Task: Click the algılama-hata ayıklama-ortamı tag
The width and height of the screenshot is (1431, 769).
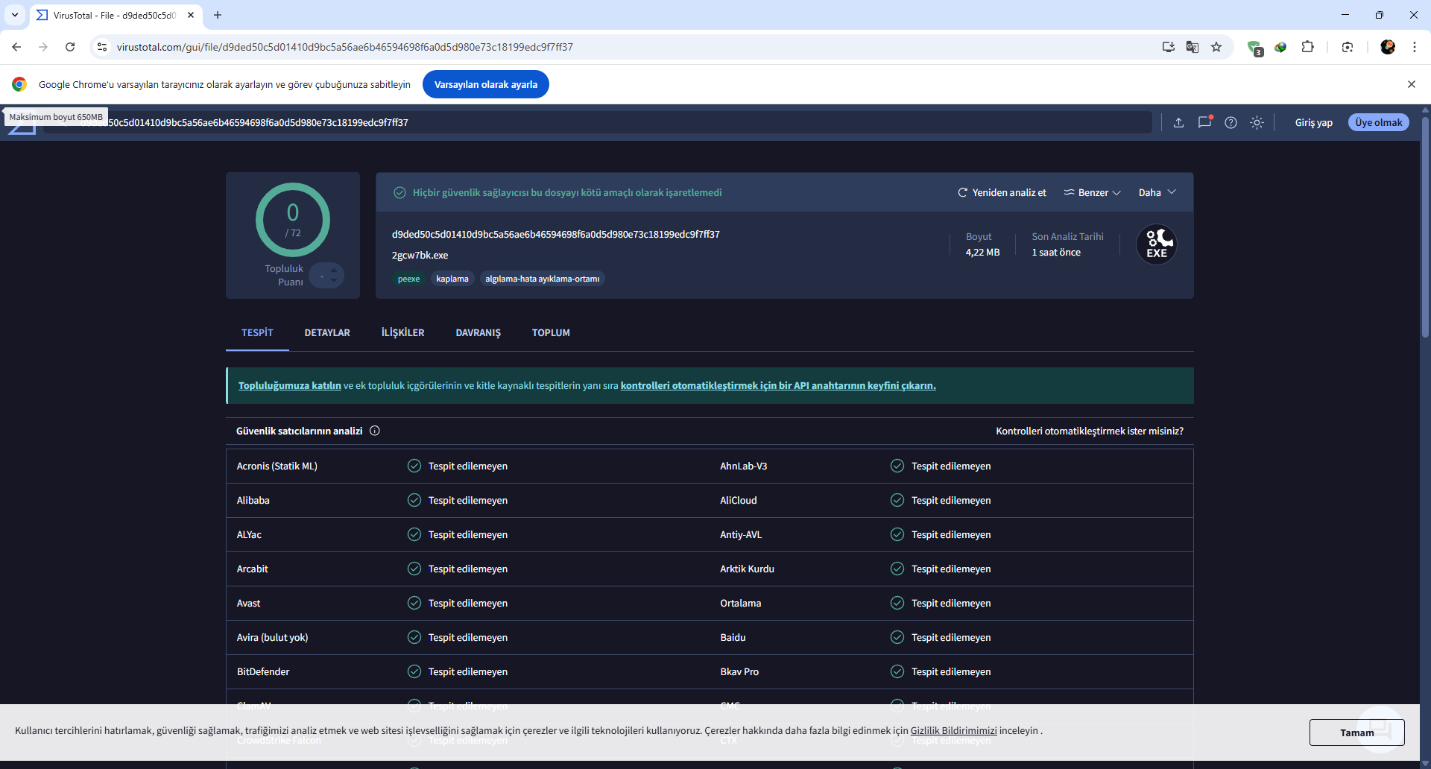Action: coord(542,279)
